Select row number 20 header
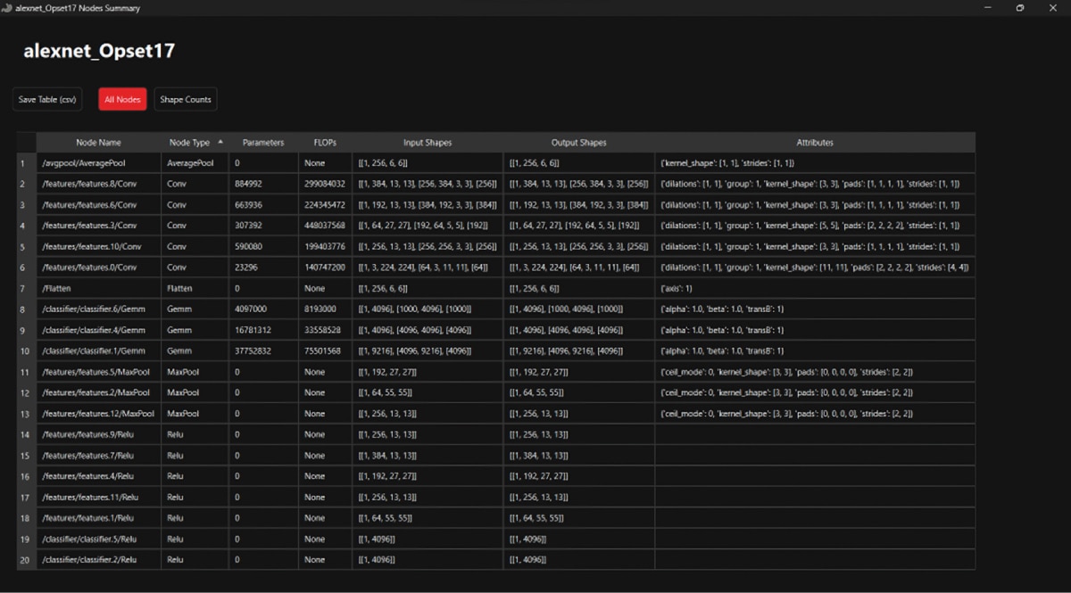 click(x=26, y=560)
